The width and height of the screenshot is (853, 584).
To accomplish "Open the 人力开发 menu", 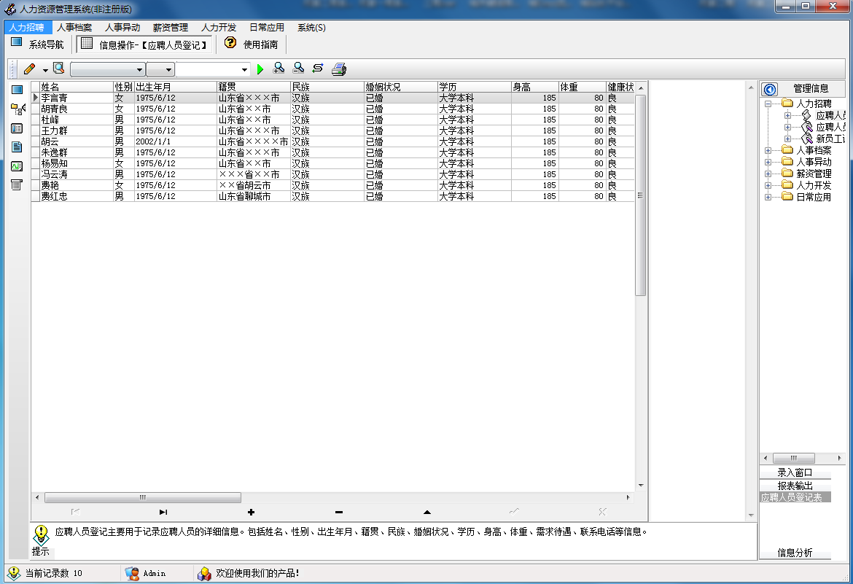I will [x=219, y=27].
